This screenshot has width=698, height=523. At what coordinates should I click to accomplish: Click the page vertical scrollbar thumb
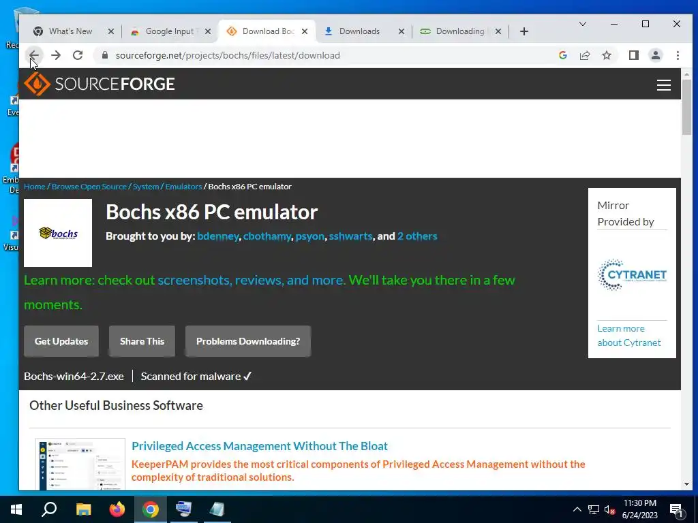click(686, 107)
